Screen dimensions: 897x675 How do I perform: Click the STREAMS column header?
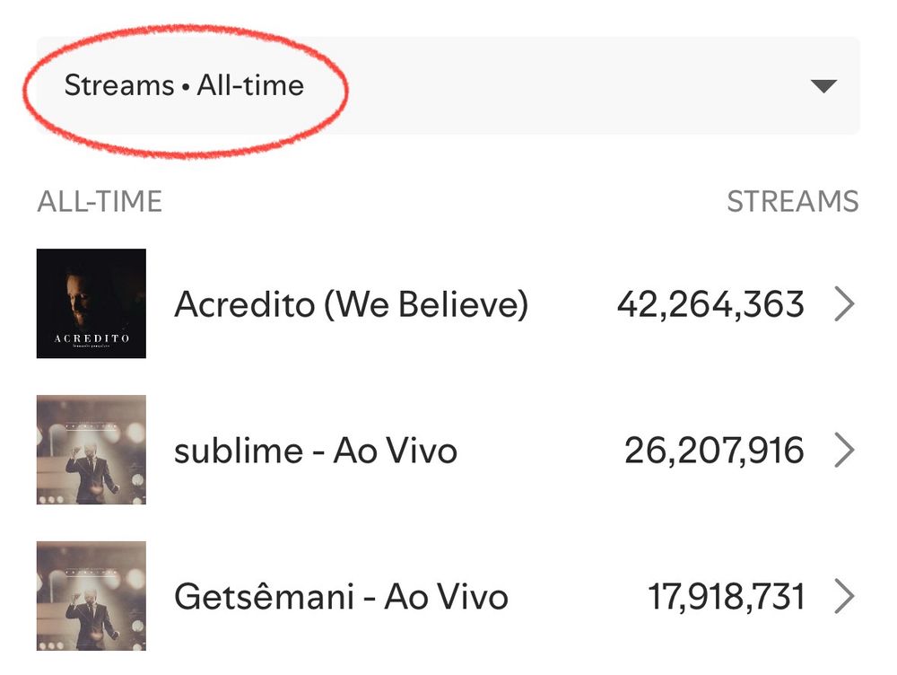(x=792, y=202)
